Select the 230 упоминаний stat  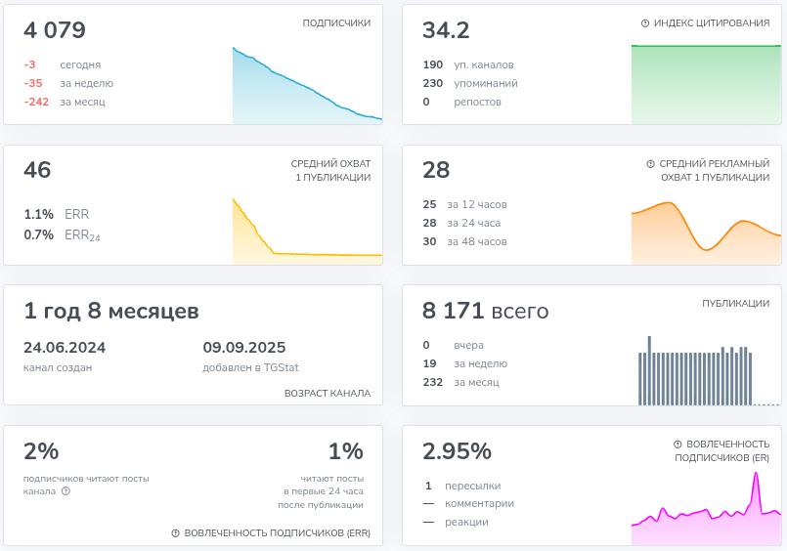(x=469, y=84)
